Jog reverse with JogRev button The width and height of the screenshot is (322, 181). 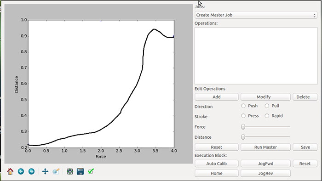tap(265, 173)
